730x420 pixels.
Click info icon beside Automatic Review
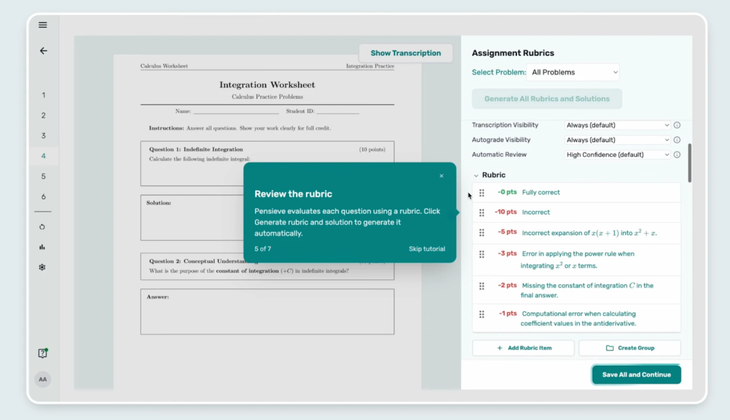[677, 155]
